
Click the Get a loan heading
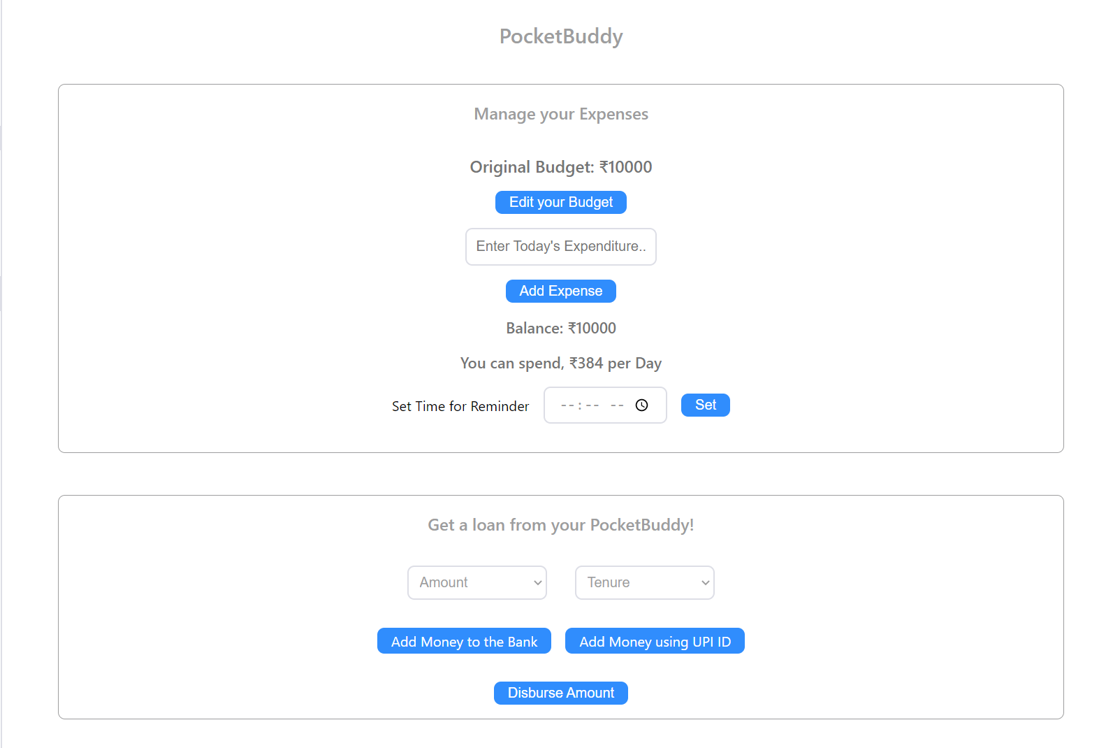click(560, 525)
